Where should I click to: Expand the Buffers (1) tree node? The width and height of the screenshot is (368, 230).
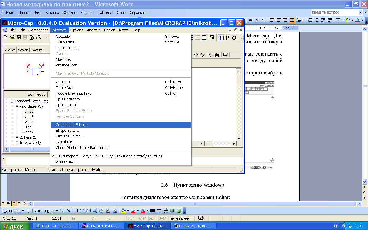(x=17, y=137)
